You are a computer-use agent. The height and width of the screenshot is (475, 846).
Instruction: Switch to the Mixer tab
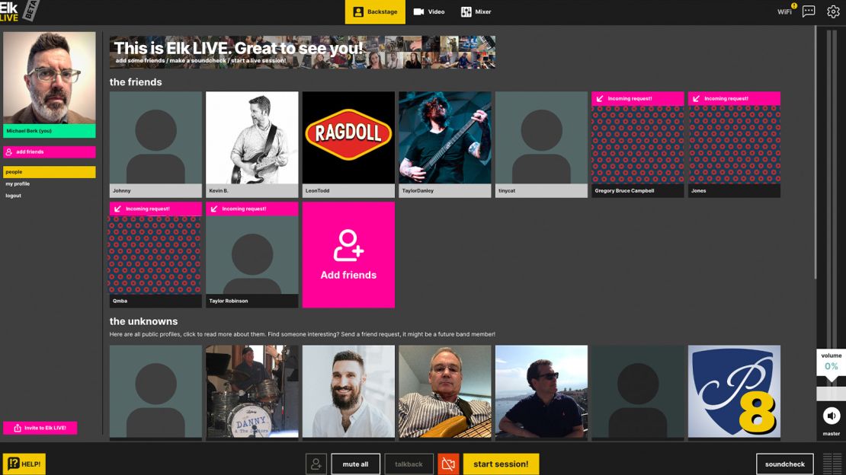click(476, 12)
